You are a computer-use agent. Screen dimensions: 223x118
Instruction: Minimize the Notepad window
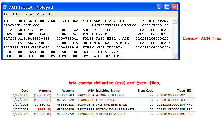click(160, 7)
